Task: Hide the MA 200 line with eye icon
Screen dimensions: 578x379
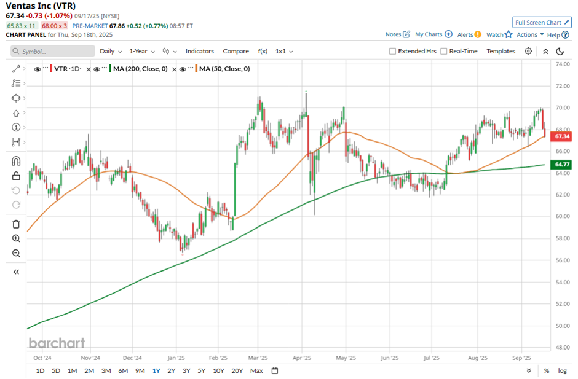Action: pyautogui.click(x=97, y=69)
